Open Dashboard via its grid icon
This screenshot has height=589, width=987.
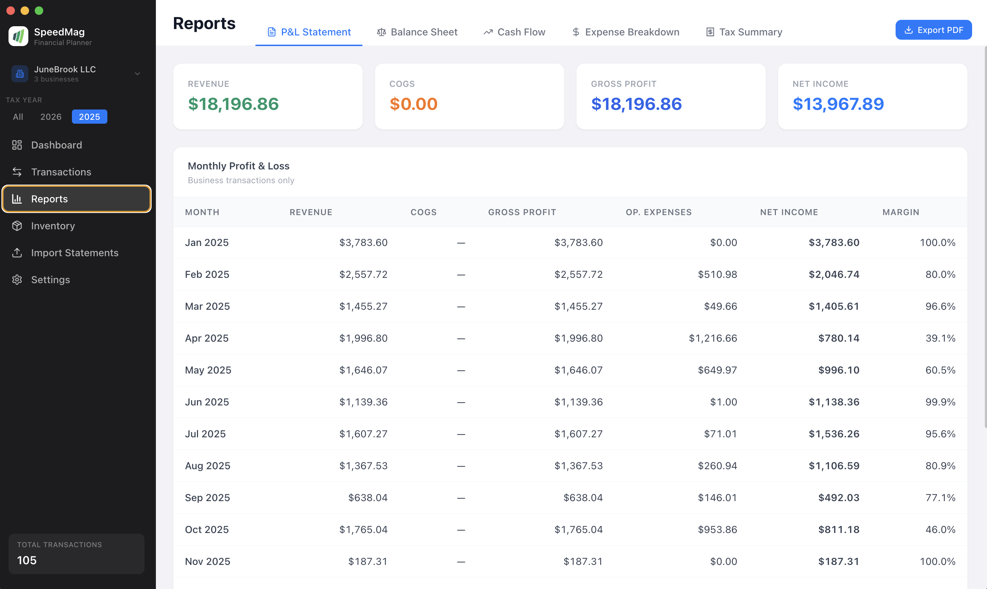pos(17,145)
